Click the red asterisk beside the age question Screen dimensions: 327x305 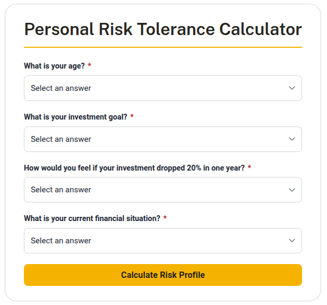click(x=89, y=66)
